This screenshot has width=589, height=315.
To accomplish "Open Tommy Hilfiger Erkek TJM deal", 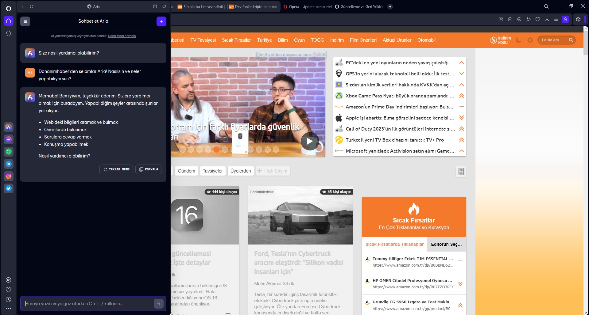I will pos(413,259).
